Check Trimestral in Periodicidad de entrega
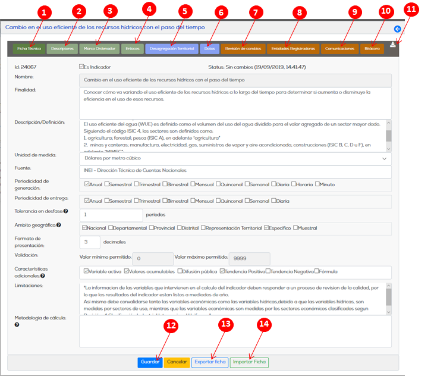This screenshot has height=376, width=434. coord(136,200)
